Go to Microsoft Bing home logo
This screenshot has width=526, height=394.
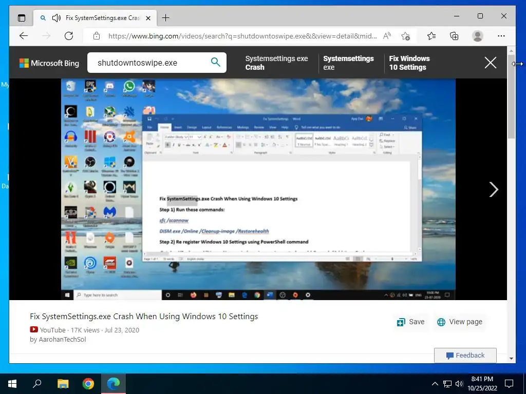[49, 63]
